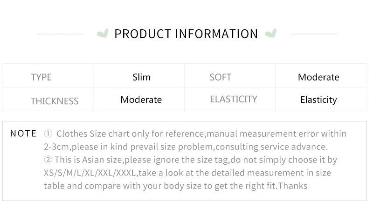The image size is (373, 201).
Task: Click the circled number 1 note marker
Action: click(48, 134)
